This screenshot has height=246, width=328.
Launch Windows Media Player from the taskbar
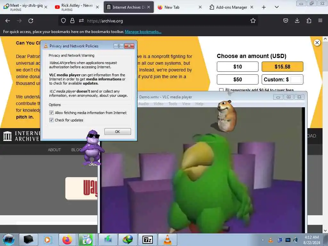[x=47, y=240]
